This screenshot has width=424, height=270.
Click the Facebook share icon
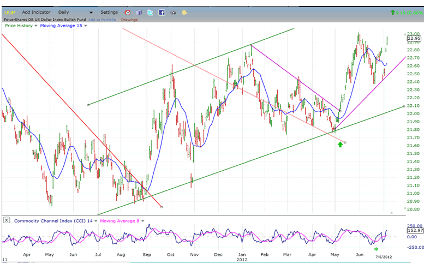coord(162,12)
